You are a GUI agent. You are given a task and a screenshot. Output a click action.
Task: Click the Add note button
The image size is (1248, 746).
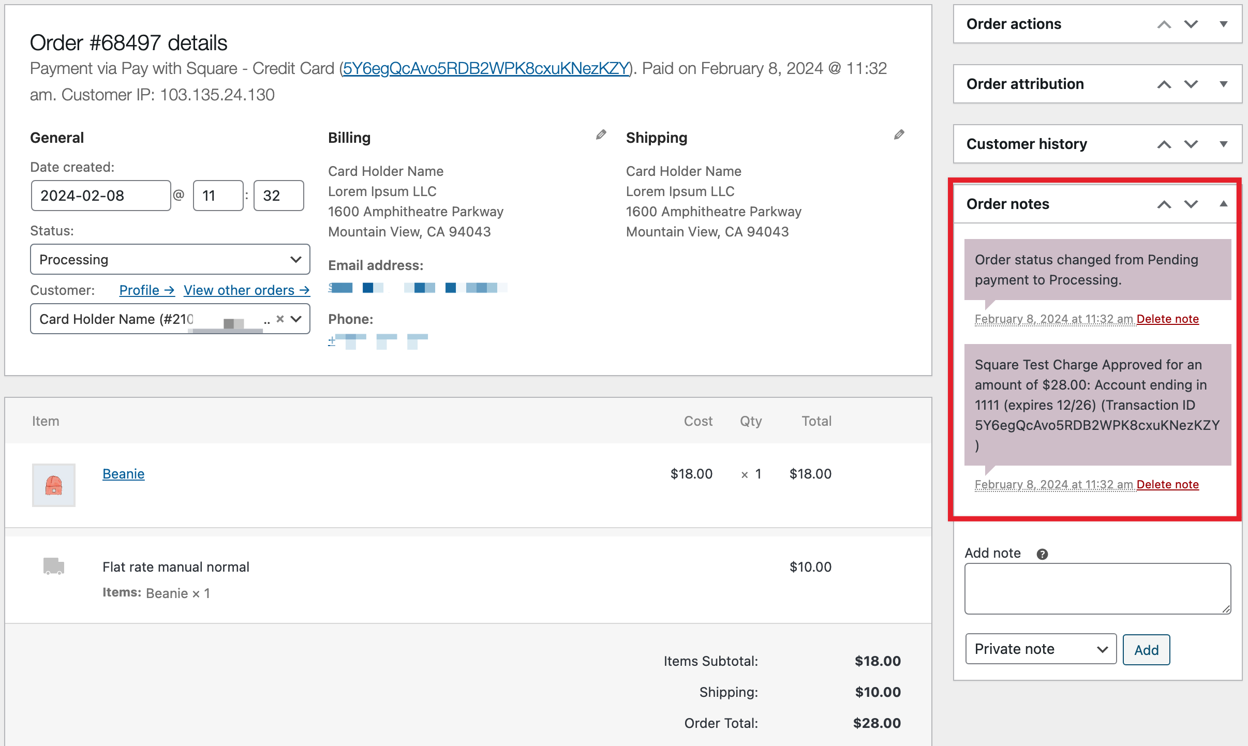[x=1146, y=650]
